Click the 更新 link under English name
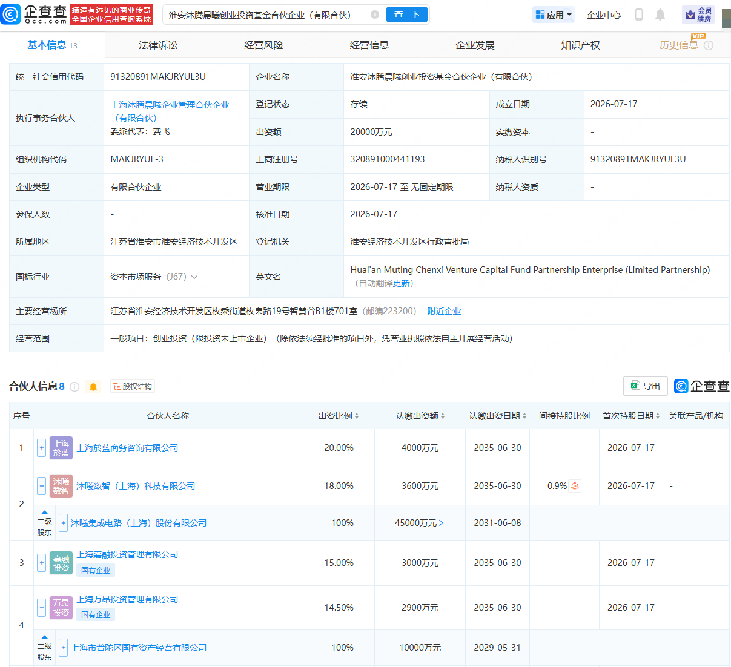 (402, 283)
